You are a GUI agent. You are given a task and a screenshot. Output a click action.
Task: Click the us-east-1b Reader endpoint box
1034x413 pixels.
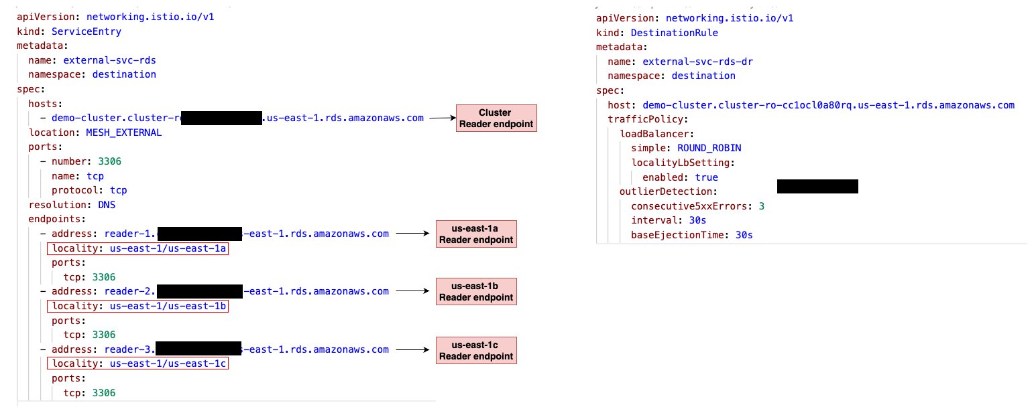(x=476, y=291)
